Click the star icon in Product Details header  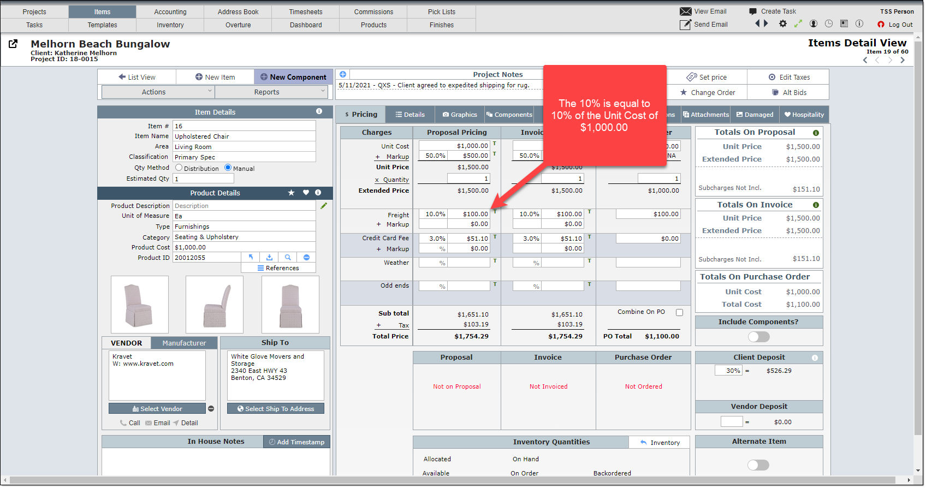coord(292,193)
